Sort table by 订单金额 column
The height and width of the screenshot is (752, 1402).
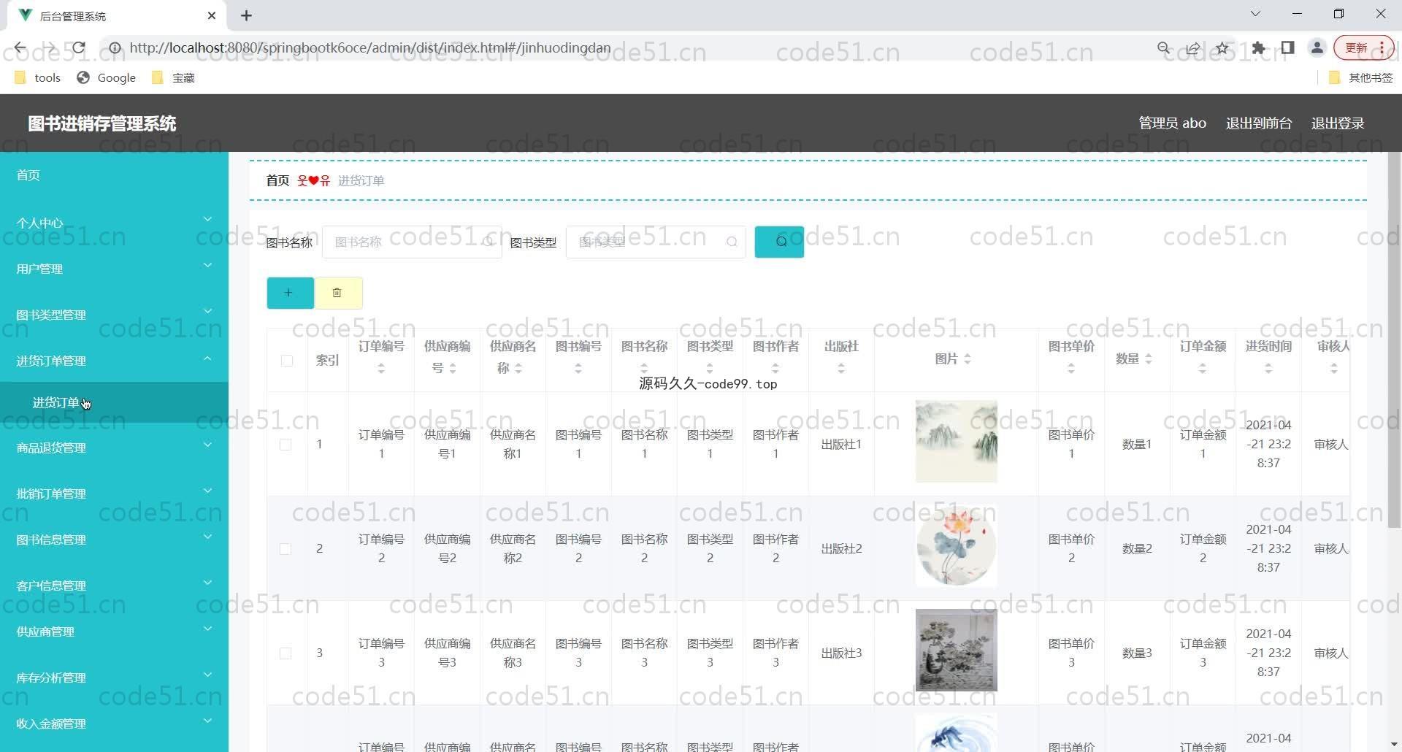(1203, 369)
